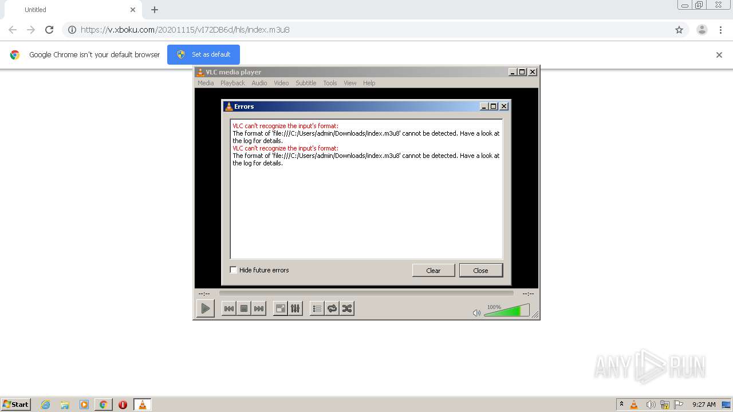Toggle VLC shuffle/random playback
Viewport: 733px width, 412px height.
[x=347, y=308]
